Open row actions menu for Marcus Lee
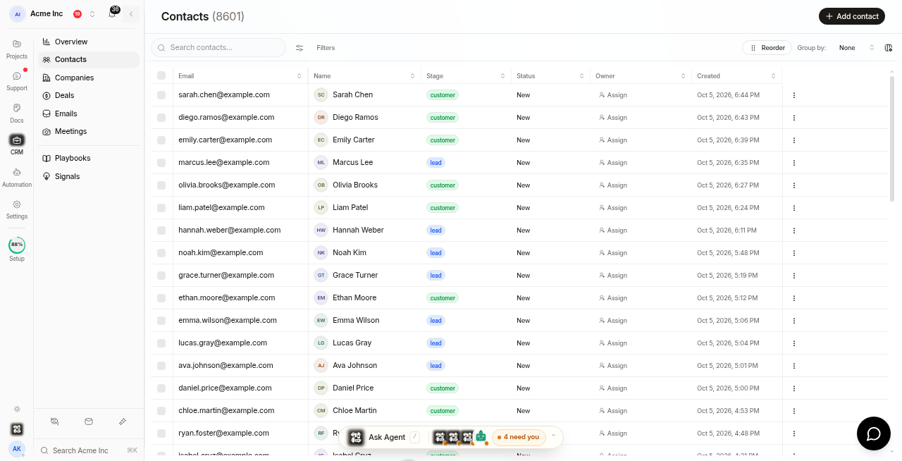This screenshot has width=902, height=461. point(794,163)
